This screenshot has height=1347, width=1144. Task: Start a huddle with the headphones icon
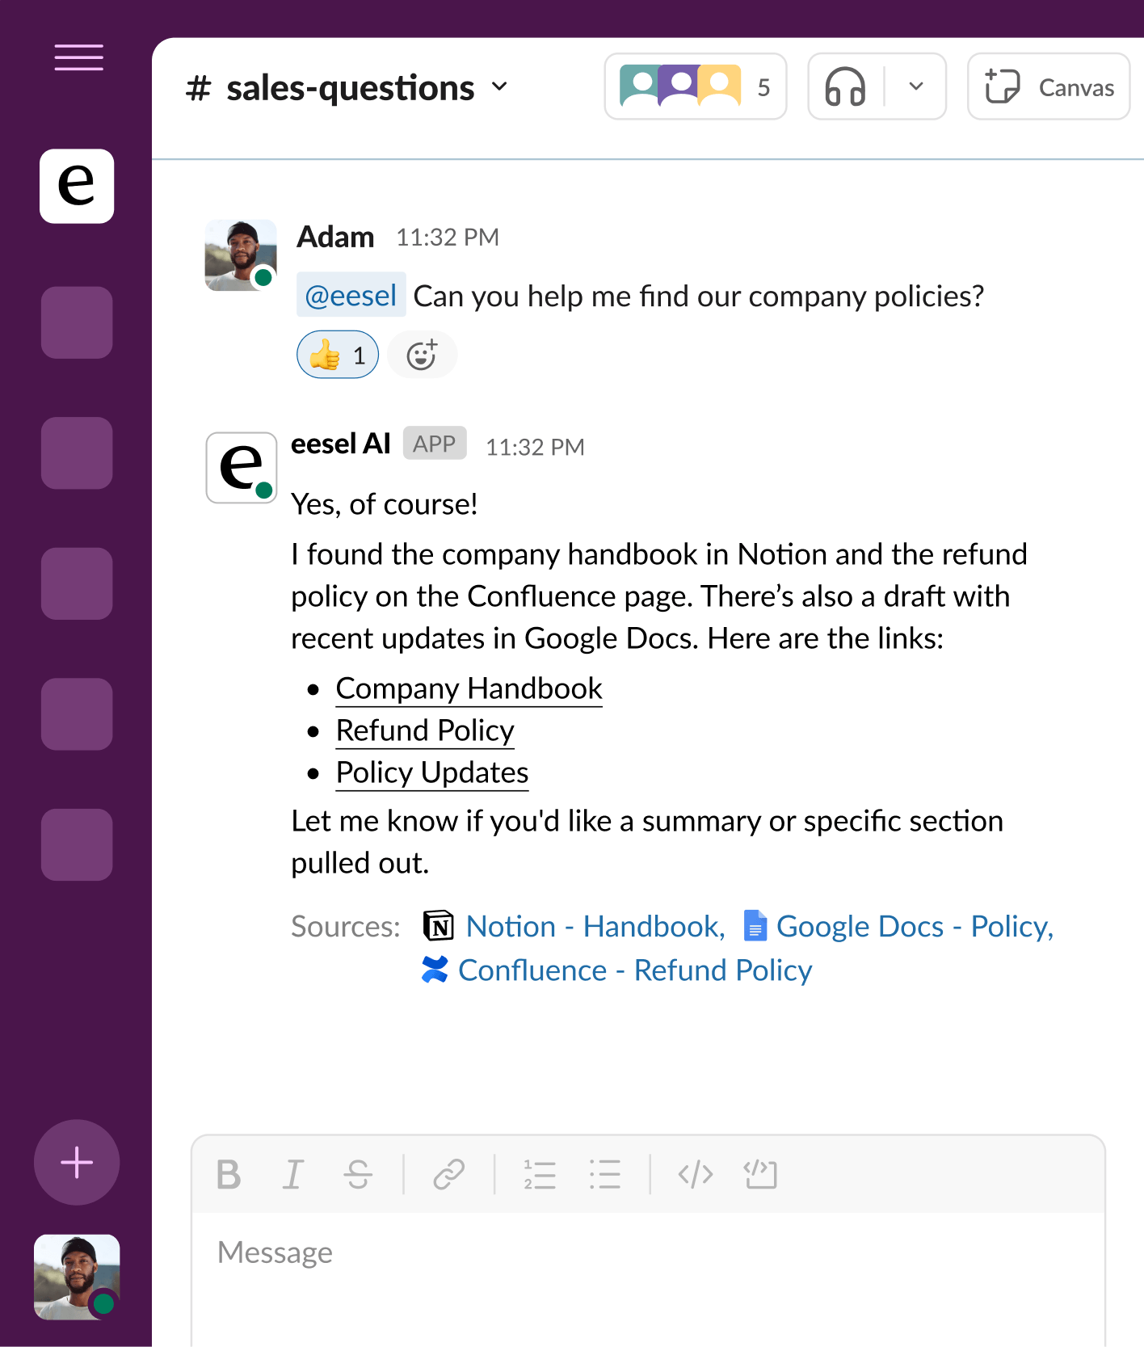coord(845,86)
